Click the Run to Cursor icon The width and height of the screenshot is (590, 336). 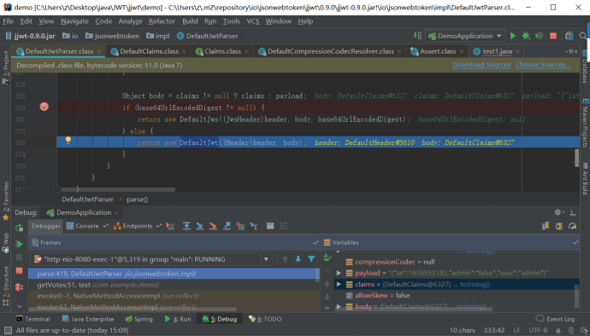tap(254, 226)
